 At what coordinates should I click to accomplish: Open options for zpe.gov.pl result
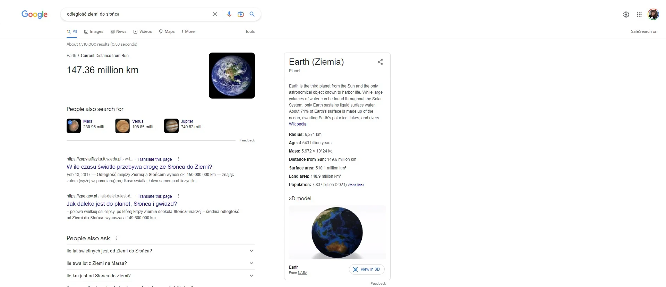(x=178, y=196)
